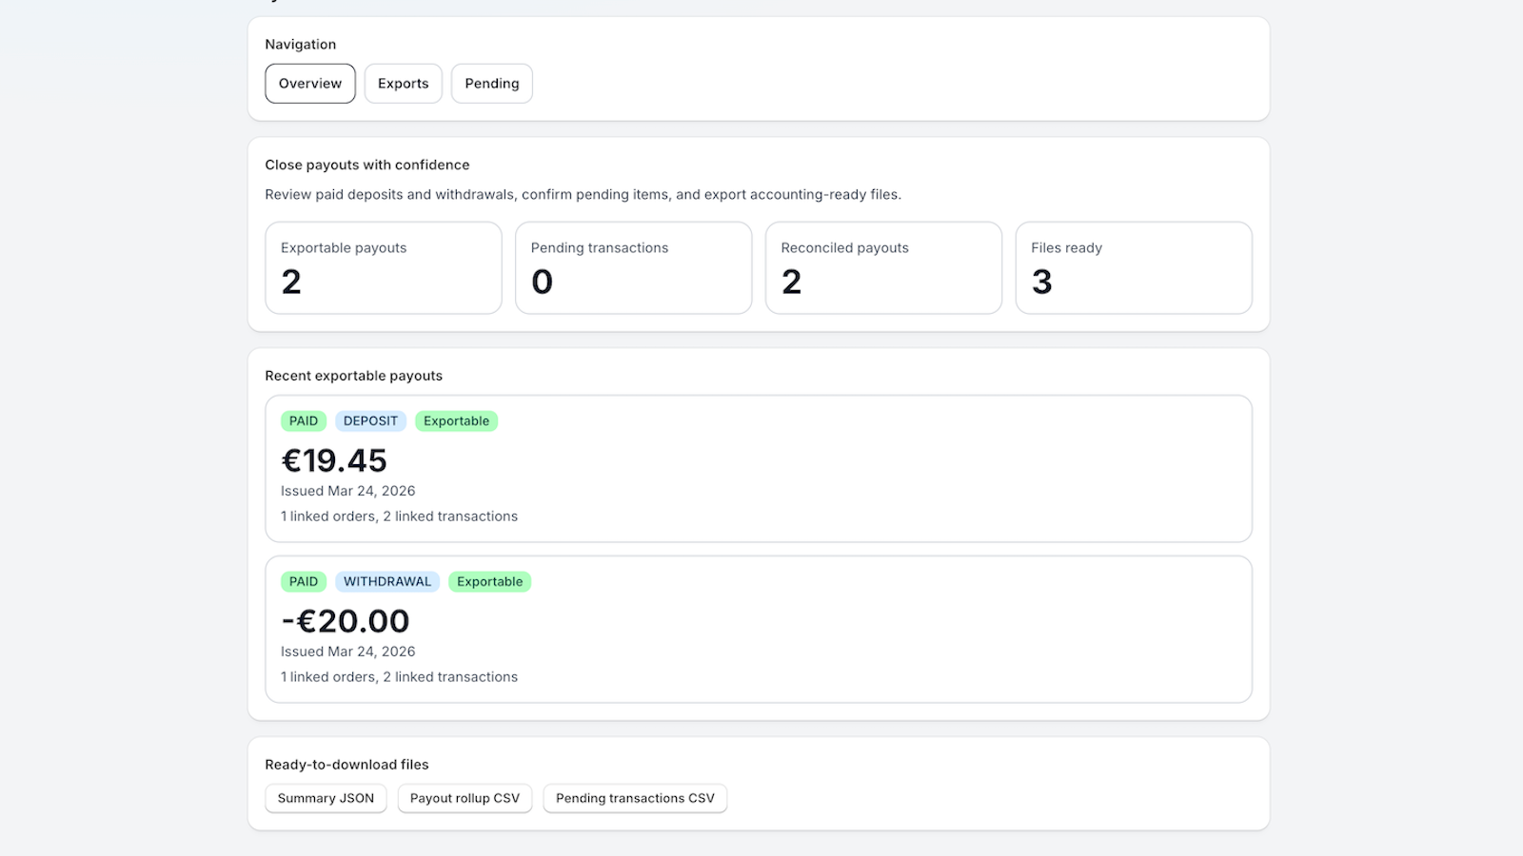Select the Files ready stat card
The height and width of the screenshot is (856, 1523).
coord(1134,268)
